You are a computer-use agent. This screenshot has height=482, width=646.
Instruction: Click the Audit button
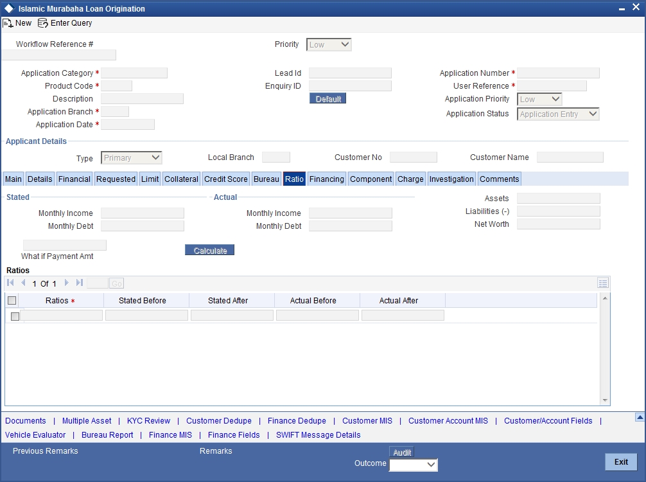pos(402,452)
